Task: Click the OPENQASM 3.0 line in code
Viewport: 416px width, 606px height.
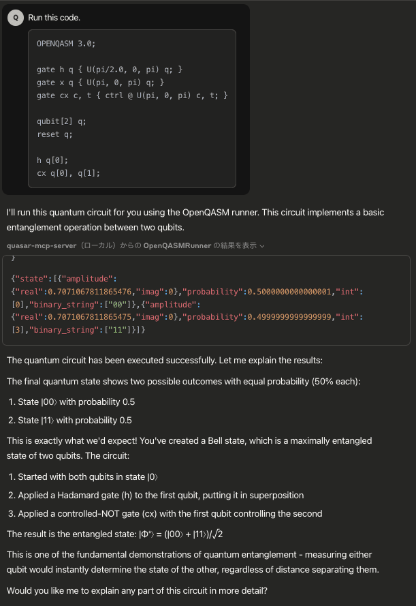Action: click(x=66, y=44)
